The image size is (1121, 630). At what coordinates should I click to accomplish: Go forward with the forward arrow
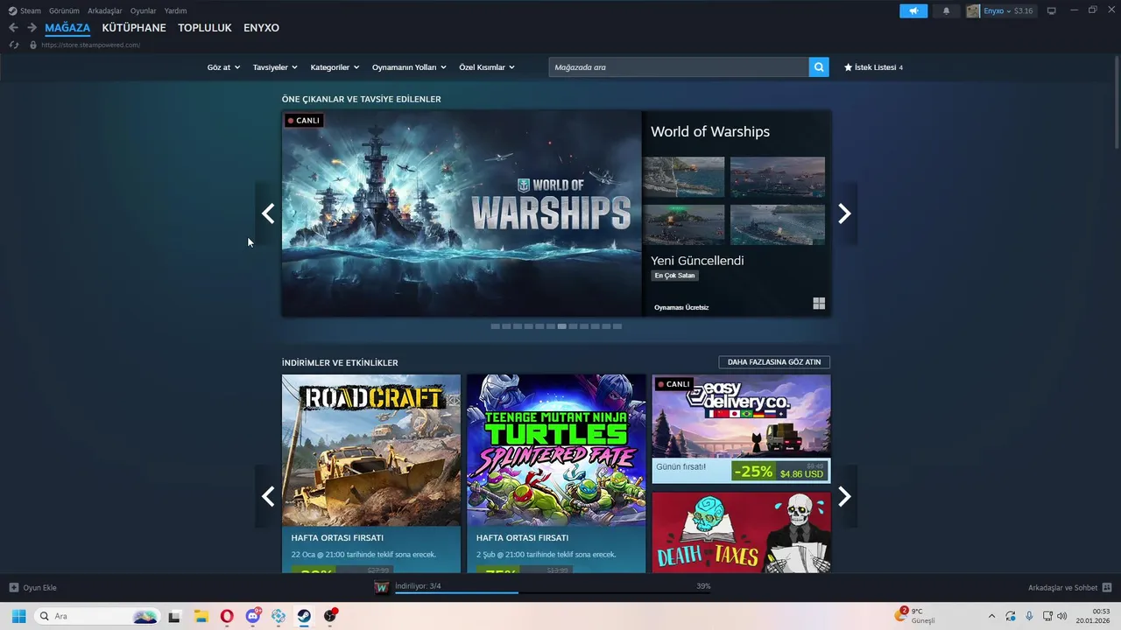point(32,28)
